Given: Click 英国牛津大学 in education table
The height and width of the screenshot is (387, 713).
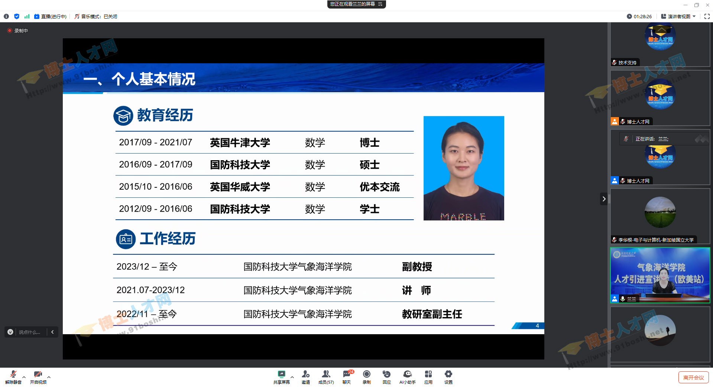Looking at the screenshot, I should point(240,142).
